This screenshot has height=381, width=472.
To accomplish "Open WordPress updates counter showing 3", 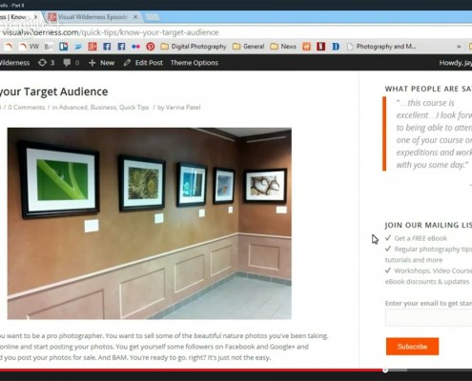I will [47, 63].
